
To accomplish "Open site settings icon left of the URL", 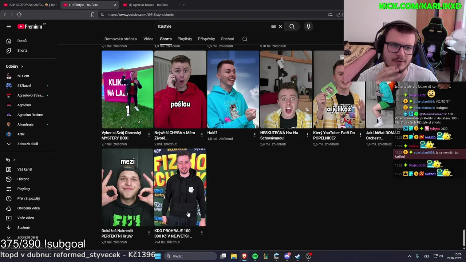I will coord(102,15).
